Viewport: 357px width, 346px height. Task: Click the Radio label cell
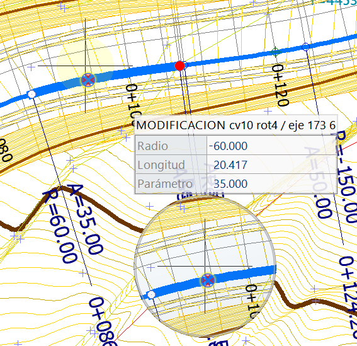pos(171,146)
